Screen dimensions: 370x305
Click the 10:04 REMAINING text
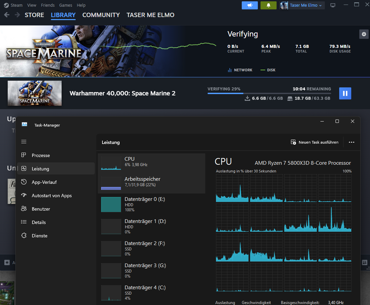312,89
